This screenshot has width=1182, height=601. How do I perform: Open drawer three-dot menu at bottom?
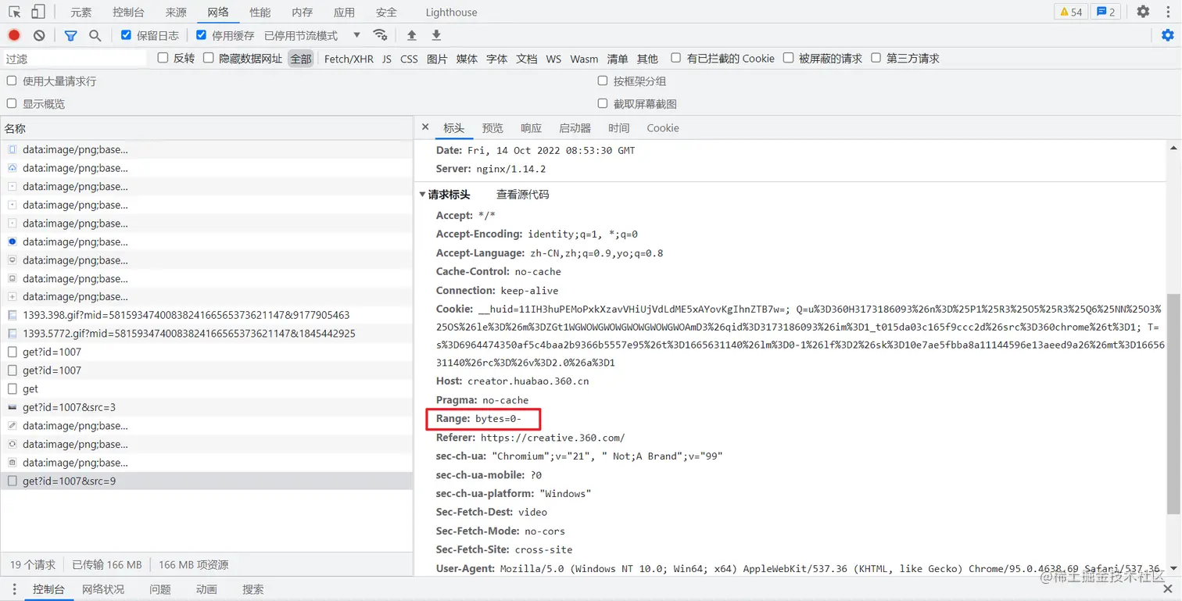pyautogui.click(x=14, y=589)
